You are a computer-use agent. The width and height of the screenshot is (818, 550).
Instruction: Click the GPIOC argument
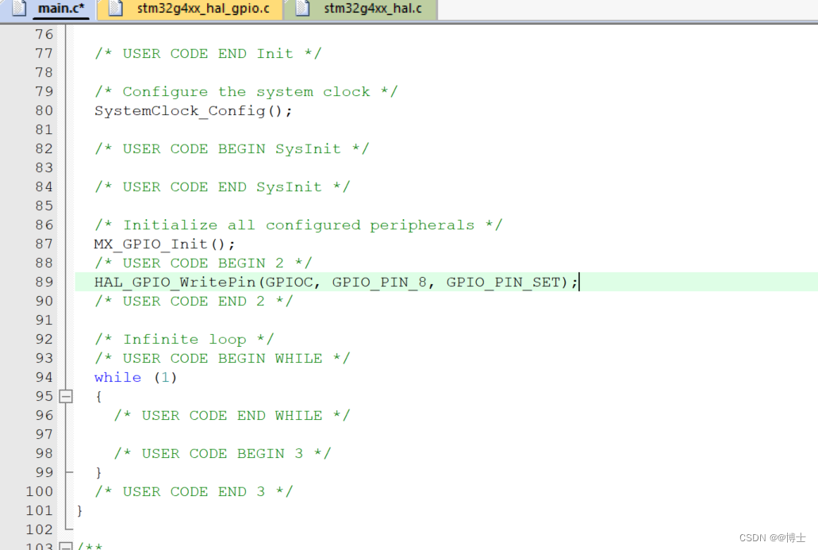289,283
